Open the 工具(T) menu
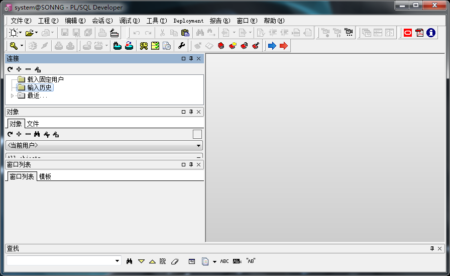The image size is (450, 276). click(157, 21)
